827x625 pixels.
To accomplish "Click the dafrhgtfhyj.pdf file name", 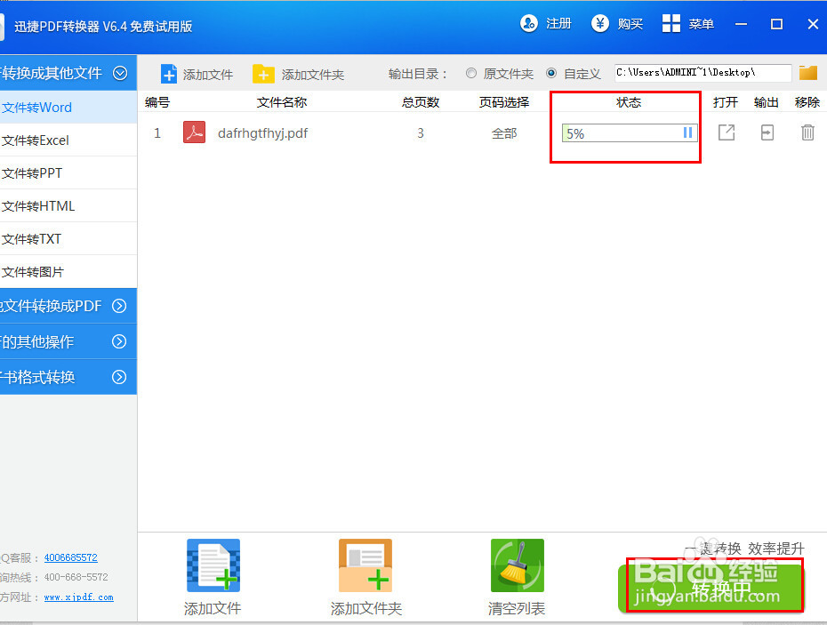I will (262, 133).
